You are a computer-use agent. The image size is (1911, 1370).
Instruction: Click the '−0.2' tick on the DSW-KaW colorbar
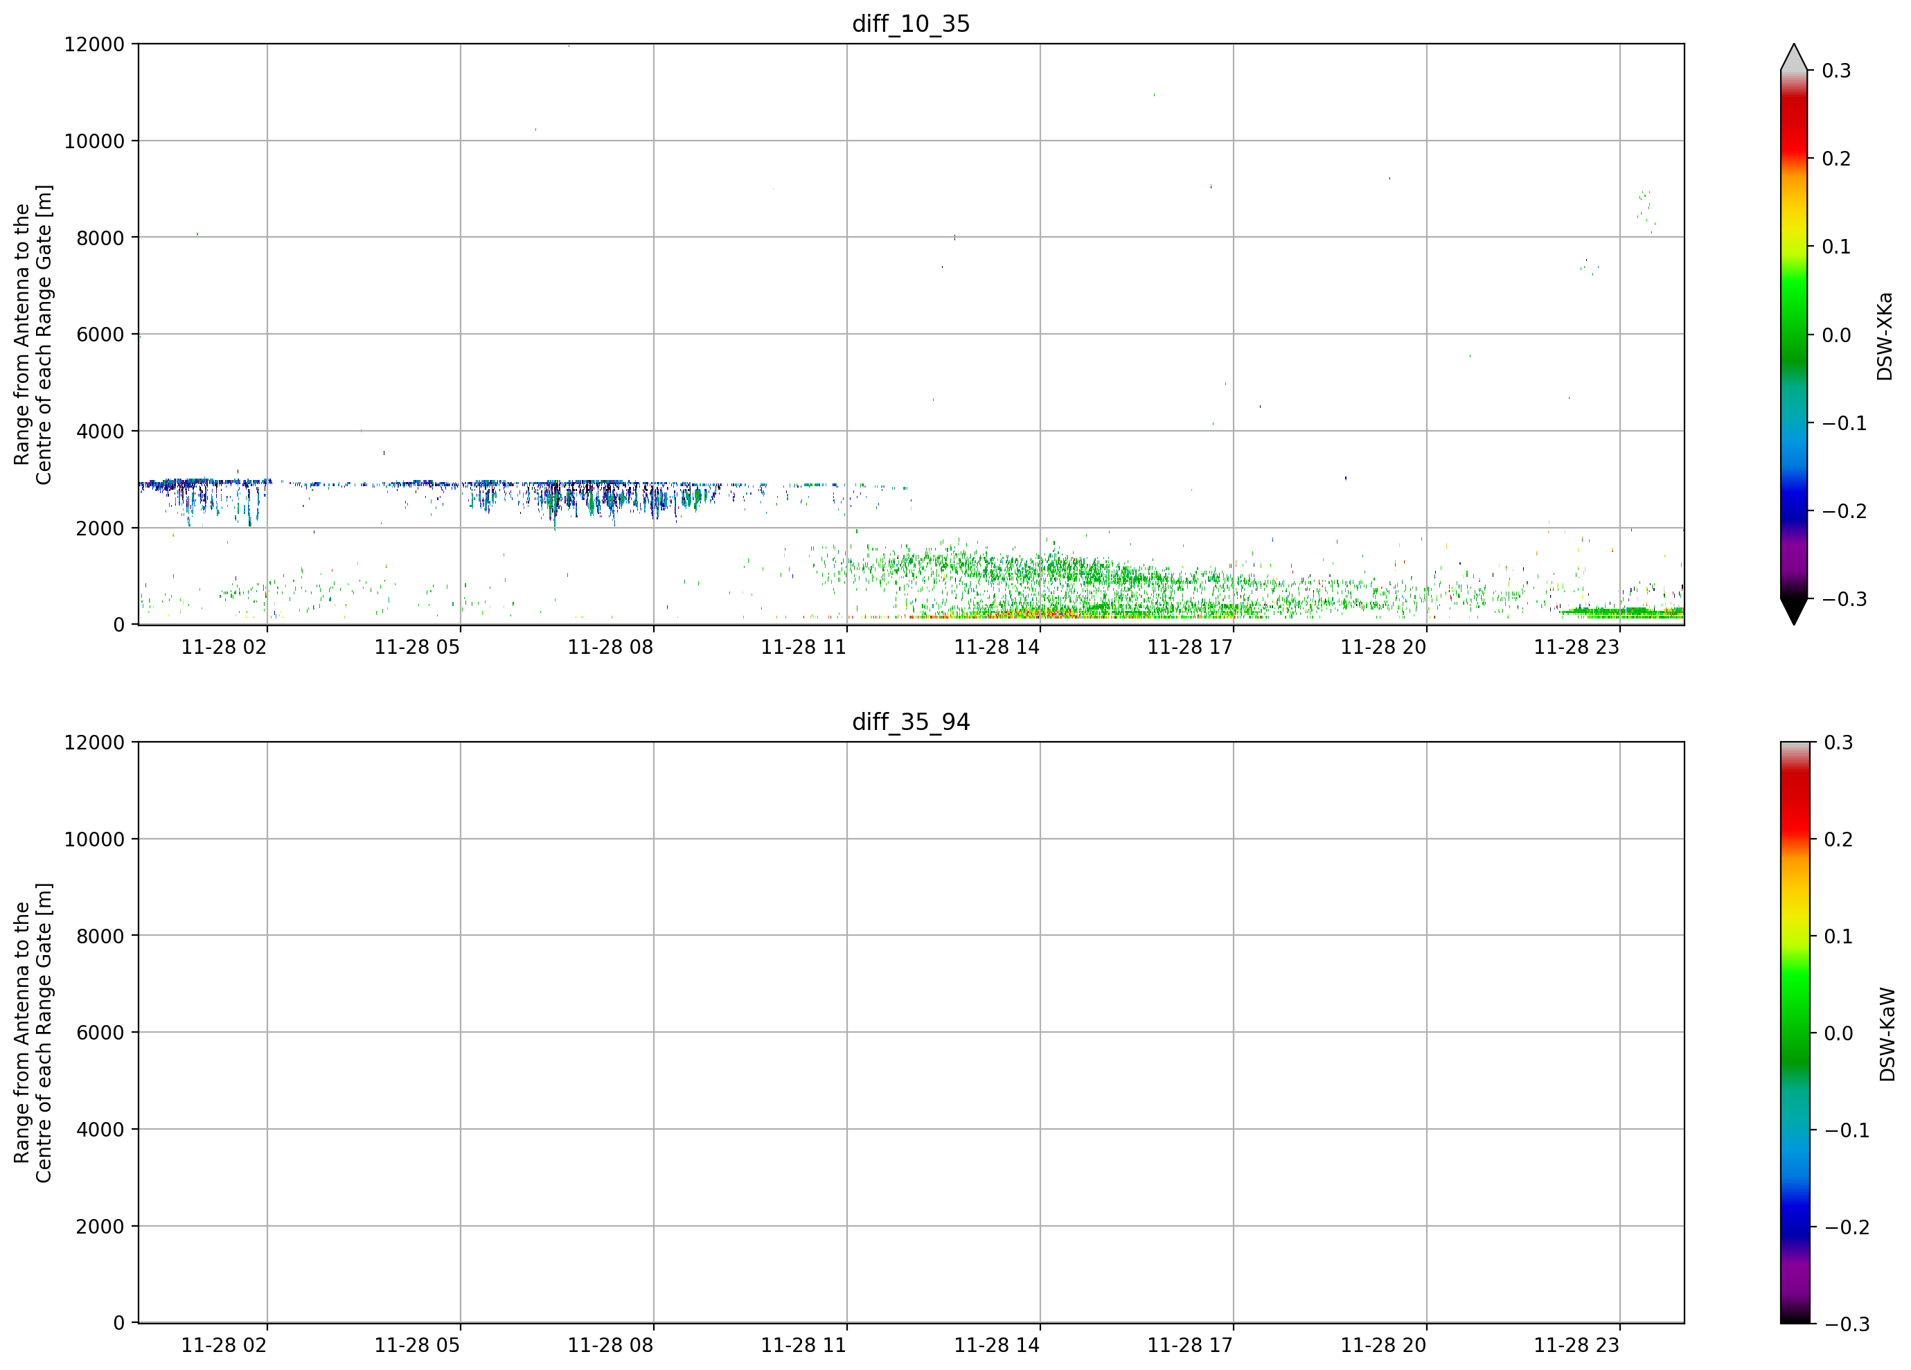(x=1847, y=1227)
